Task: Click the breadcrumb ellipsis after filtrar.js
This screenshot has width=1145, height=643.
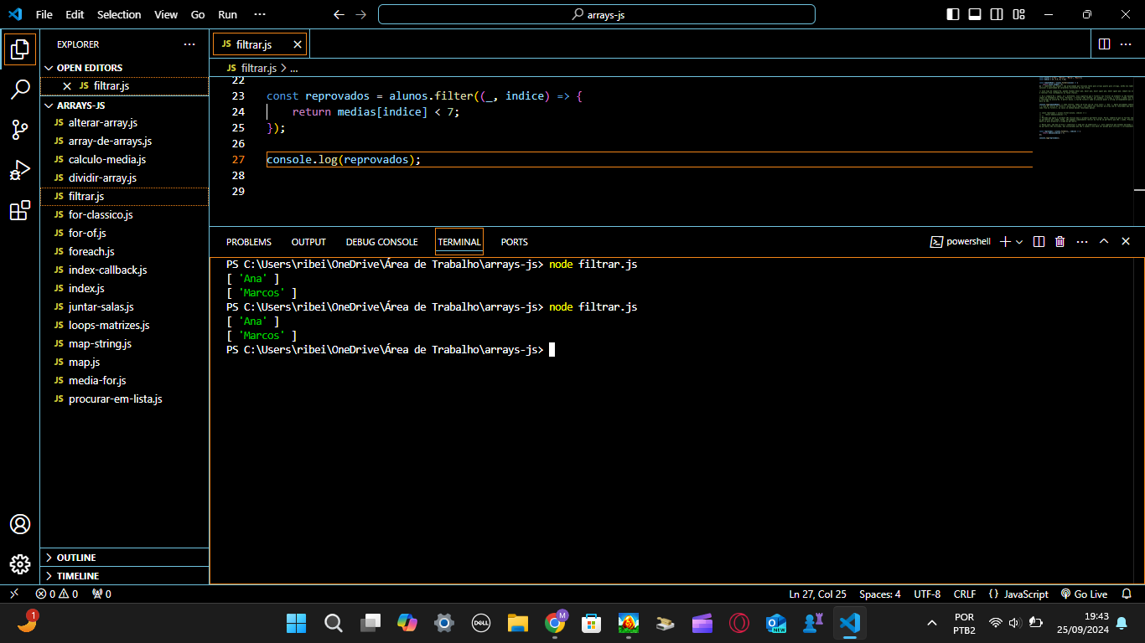Action: (x=294, y=68)
